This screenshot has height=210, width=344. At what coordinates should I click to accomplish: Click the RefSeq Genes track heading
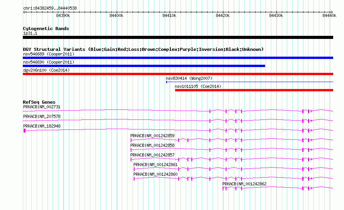[x=39, y=102]
